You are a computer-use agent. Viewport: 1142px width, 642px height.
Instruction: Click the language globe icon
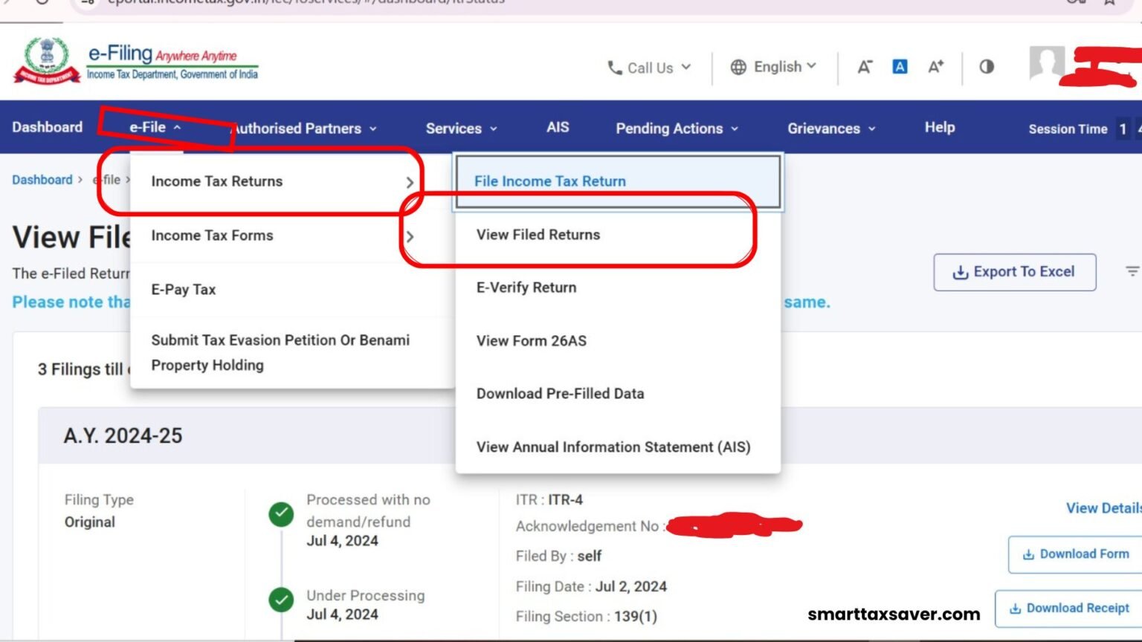pos(738,66)
